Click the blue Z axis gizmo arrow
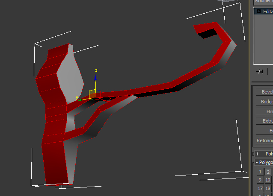The height and width of the screenshot is (196, 273). pyautogui.click(x=95, y=78)
